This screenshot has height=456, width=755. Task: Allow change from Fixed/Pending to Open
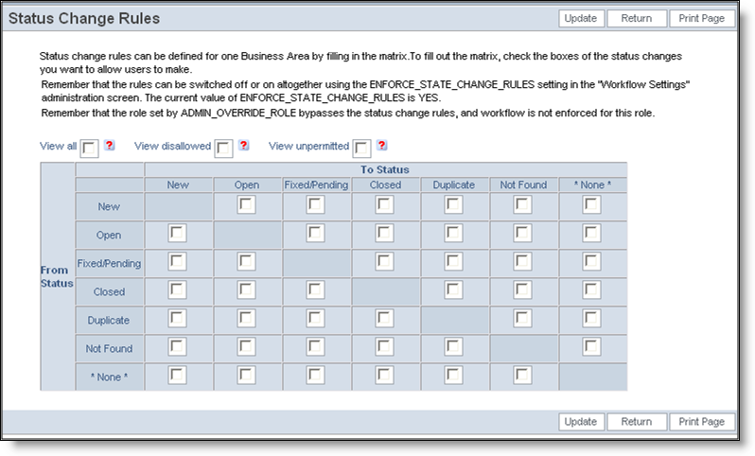tap(246, 261)
